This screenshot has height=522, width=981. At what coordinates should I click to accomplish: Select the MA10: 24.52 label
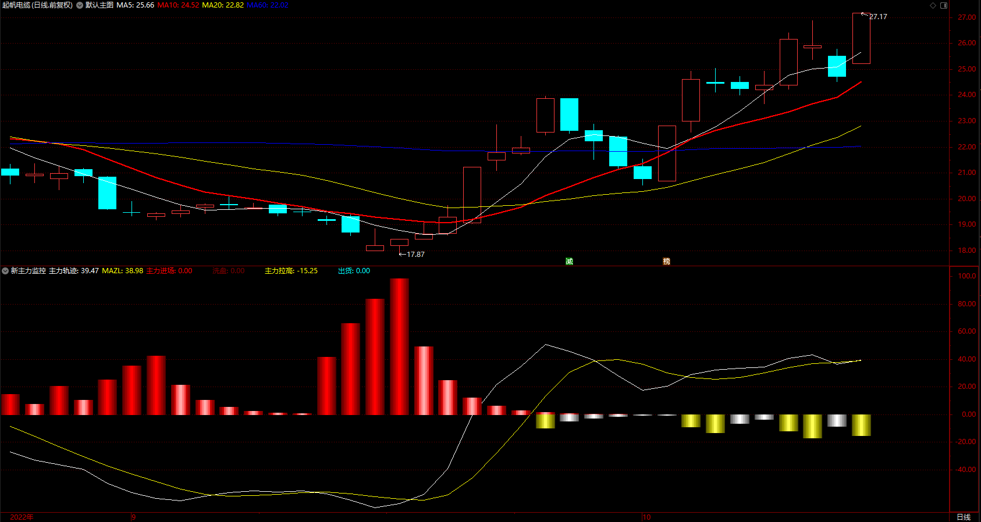click(178, 5)
